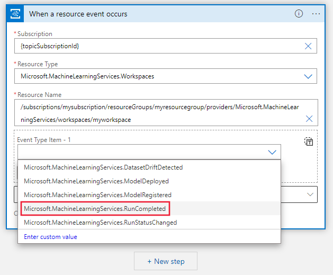Expand the Resource Type dropdown
This screenshot has height=275, width=333.
pos(308,76)
